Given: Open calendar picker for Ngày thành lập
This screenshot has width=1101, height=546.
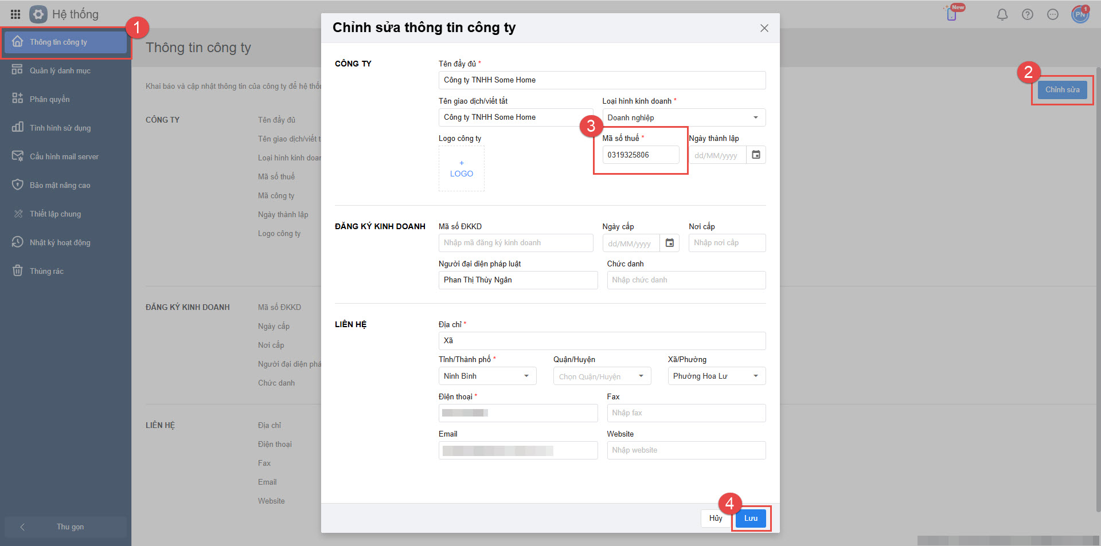Looking at the screenshot, I should (x=756, y=155).
